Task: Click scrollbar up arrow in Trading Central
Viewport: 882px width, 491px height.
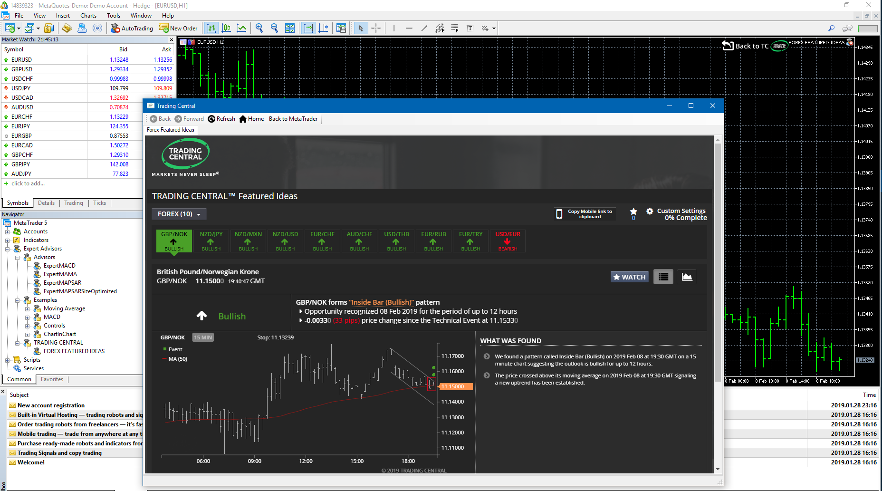Action: pos(718,140)
